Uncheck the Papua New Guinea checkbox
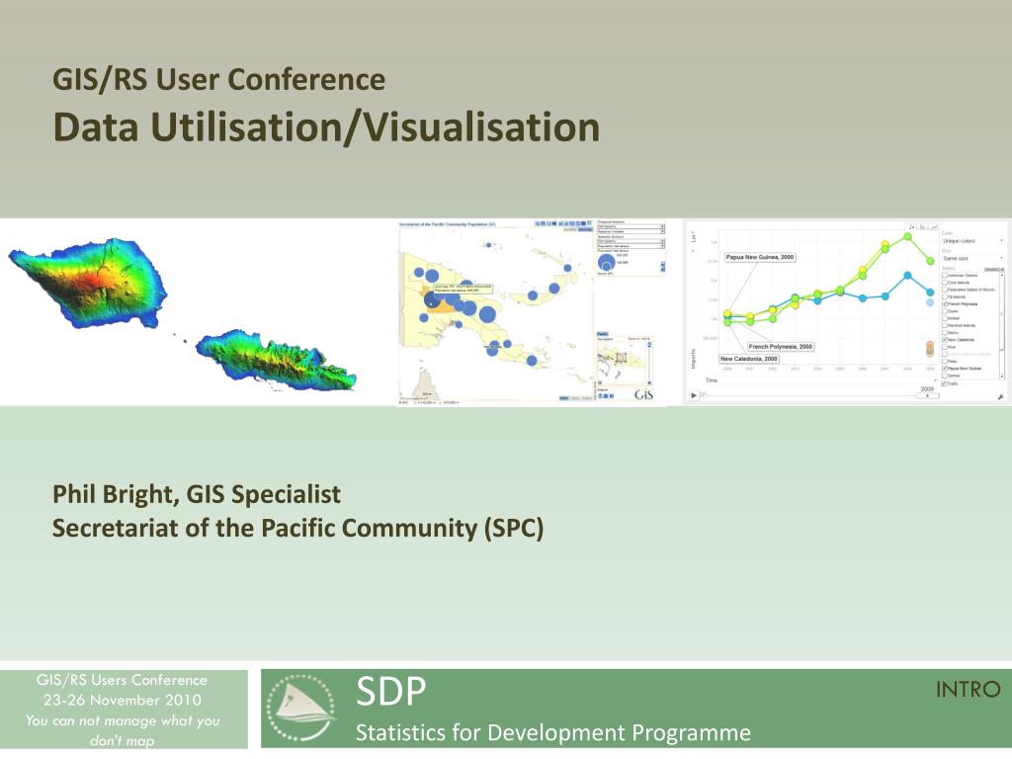Screen dimensions: 1012x759 pos(945,368)
